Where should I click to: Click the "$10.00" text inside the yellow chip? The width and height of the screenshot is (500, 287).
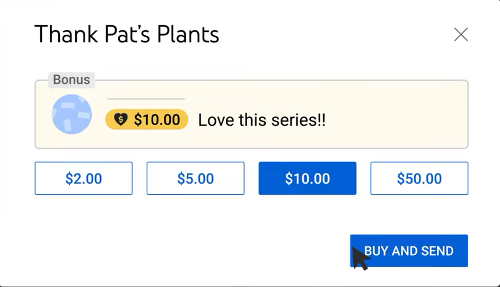157,120
